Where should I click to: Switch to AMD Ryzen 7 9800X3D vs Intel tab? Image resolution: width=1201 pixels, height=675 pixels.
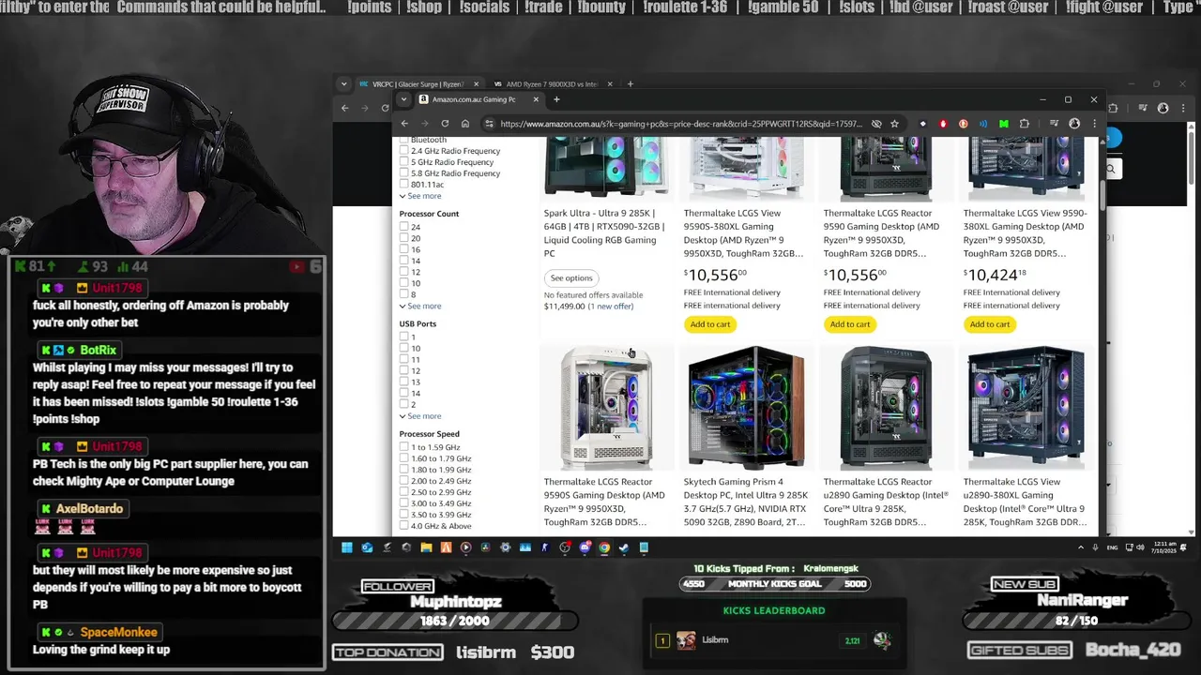553,84
